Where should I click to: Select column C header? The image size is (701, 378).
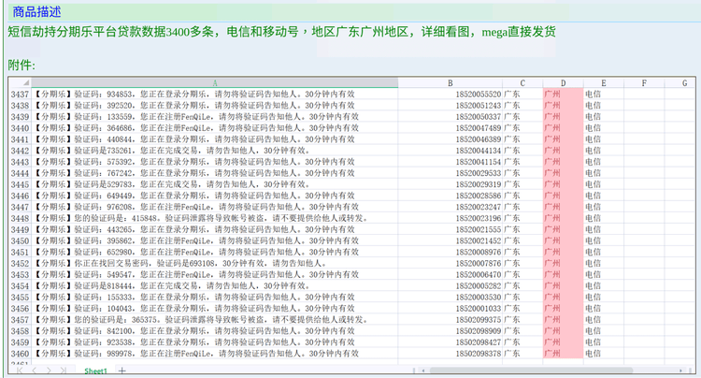(x=522, y=83)
